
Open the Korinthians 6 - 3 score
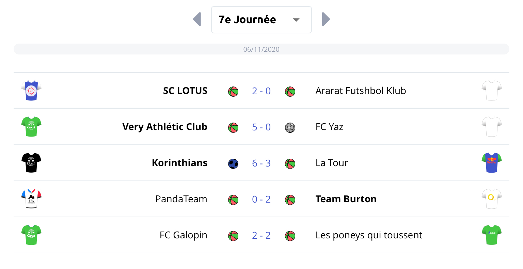261,163
